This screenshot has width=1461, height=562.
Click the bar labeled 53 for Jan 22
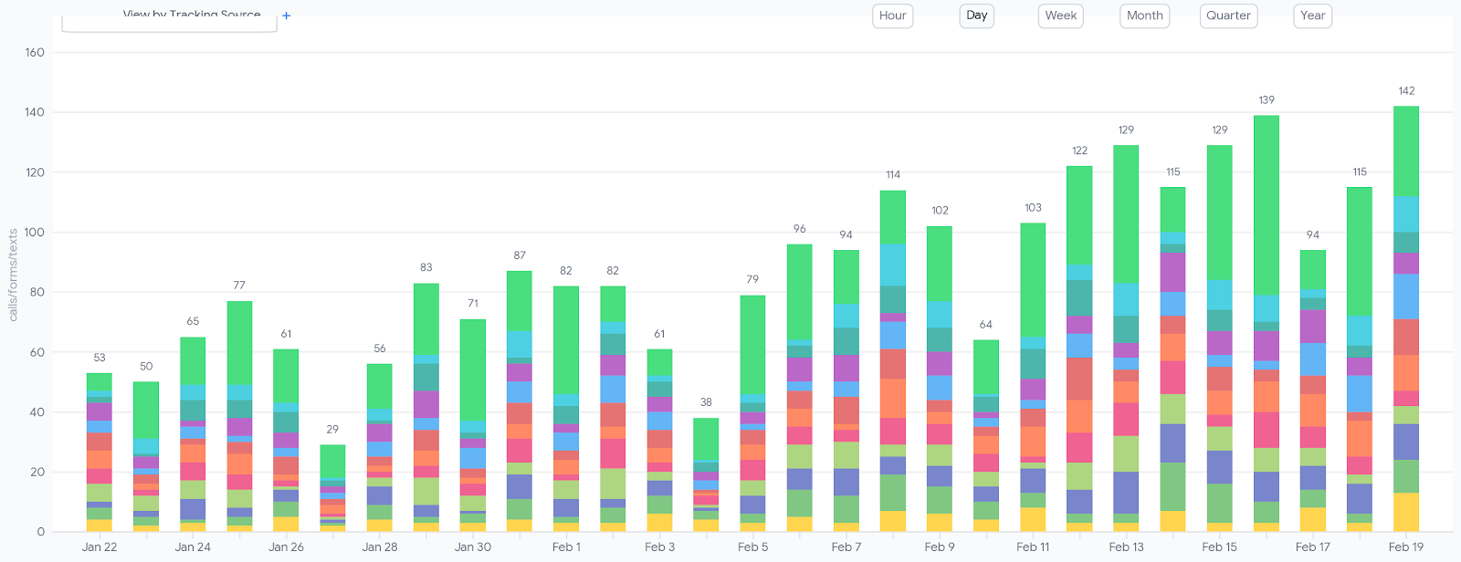point(100,453)
